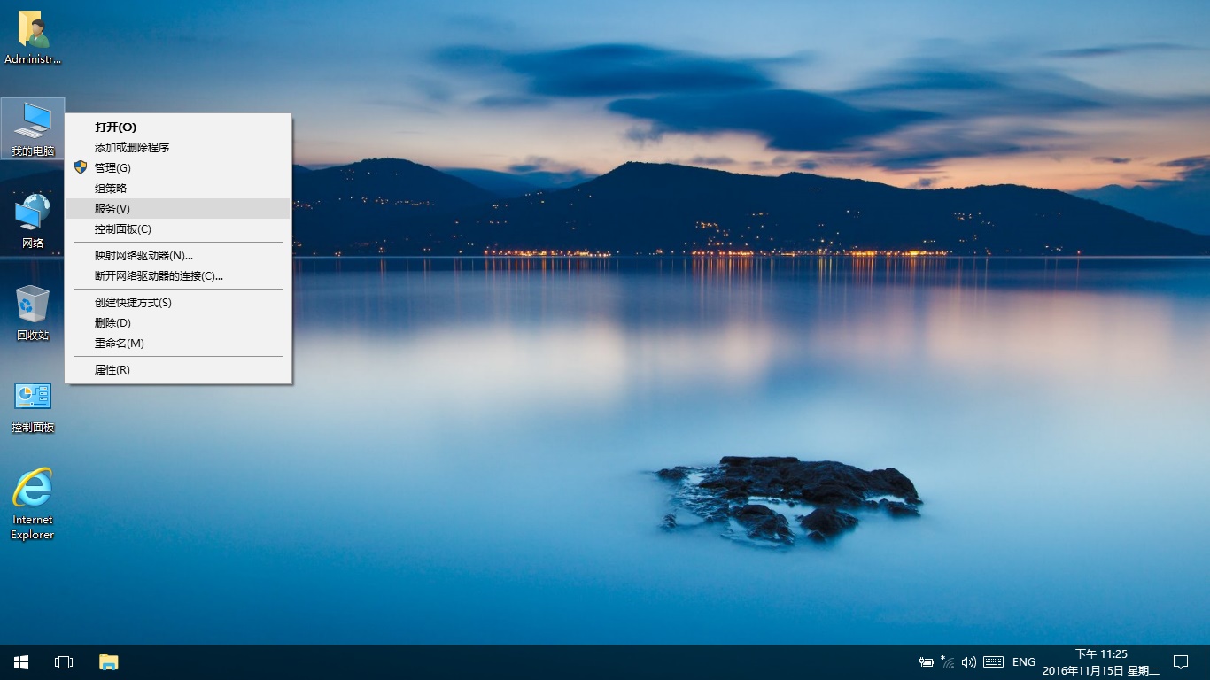Open the taskbar clock showing 下午 11:25
Image resolution: width=1210 pixels, height=680 pixels.
1101,662
